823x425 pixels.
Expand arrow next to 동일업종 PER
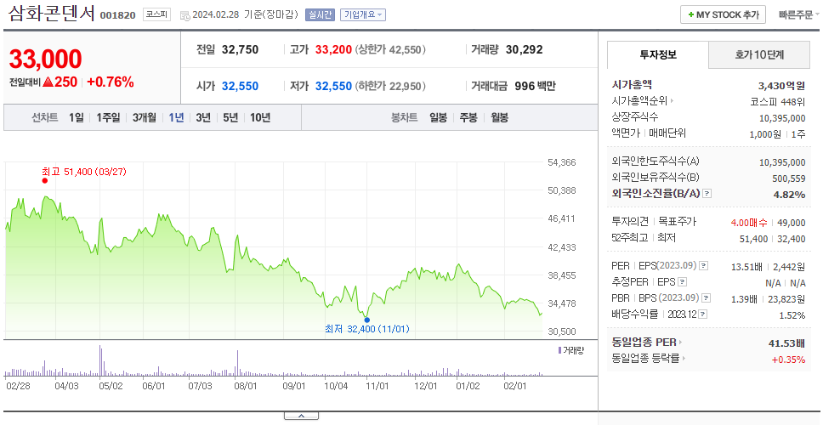pos(680,342)
